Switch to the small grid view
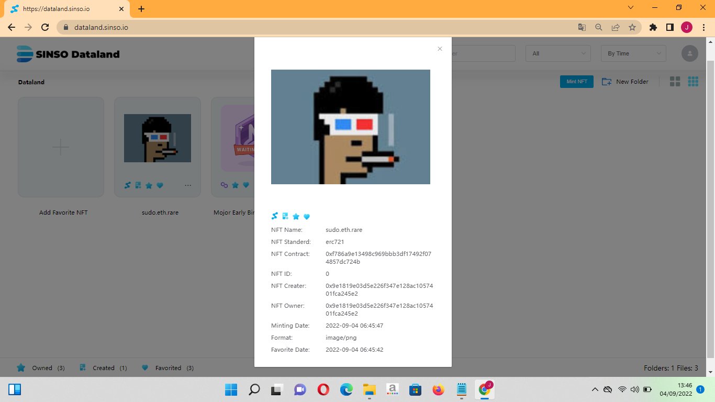The image size is (715, 402). coord(694,82)
